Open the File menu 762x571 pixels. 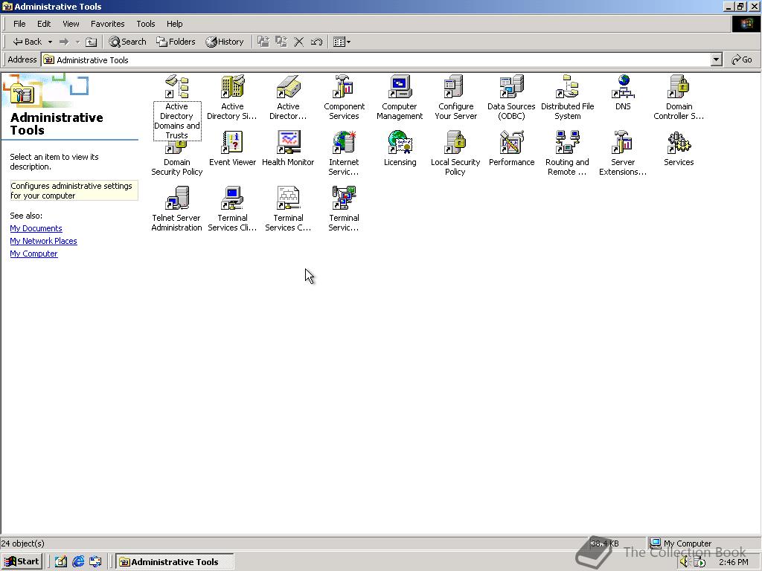point(19,24)
